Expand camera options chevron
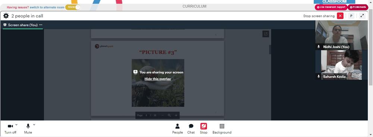 16,125
